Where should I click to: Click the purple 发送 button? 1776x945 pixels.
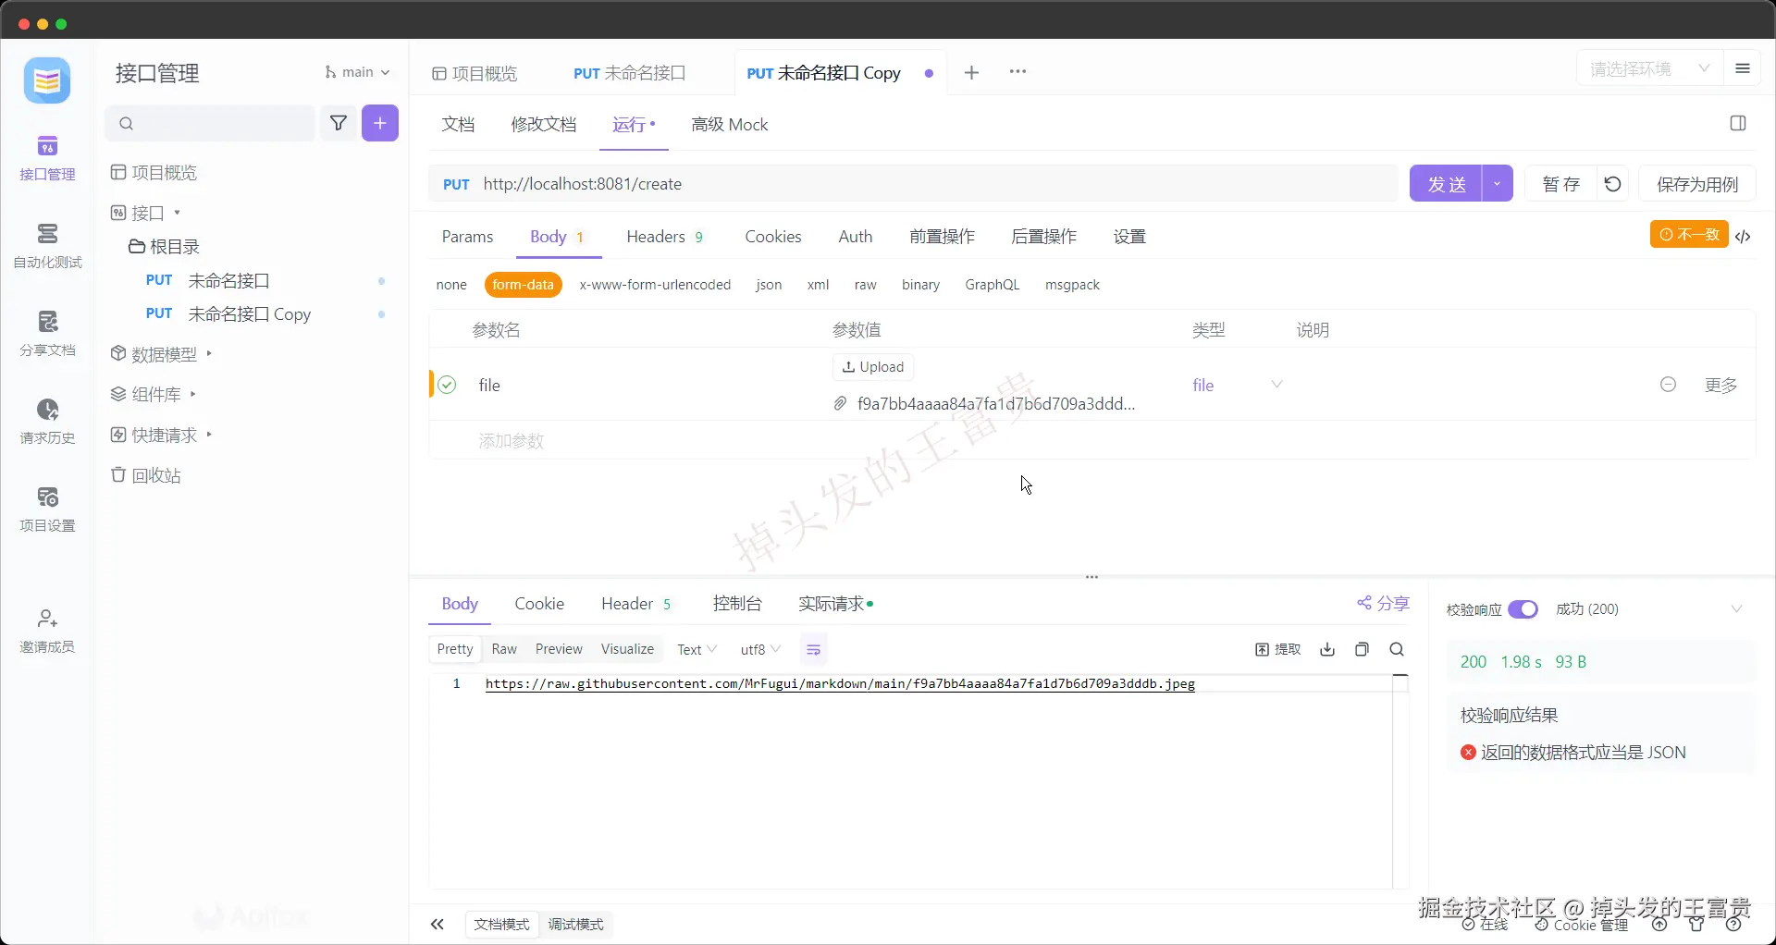tap(1446, 184)
